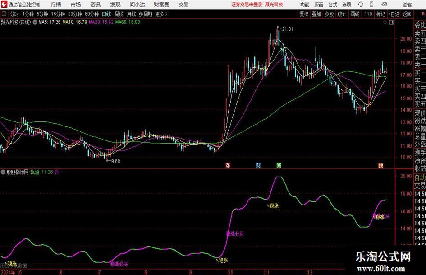The height and width of the screenshot is (275, 426).
Task: Expand the 聚光科技(日线) indicator dropdown arrow
Action: pyautogui.click(x=35, y=22)
